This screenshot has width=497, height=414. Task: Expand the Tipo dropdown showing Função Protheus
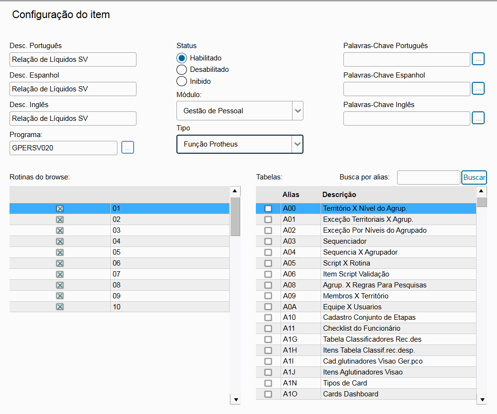[x=240, y=144]
